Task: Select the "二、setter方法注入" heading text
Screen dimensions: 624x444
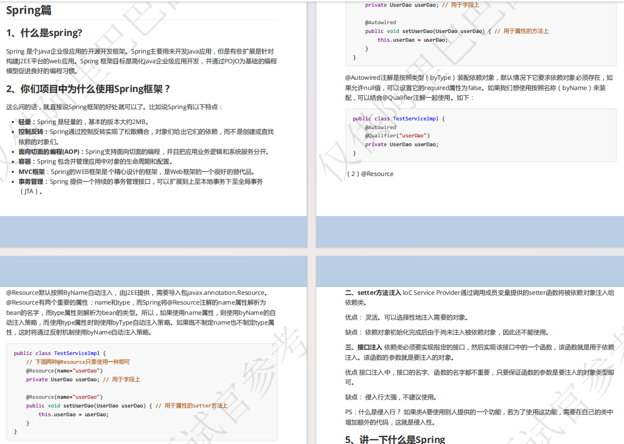Action: pos(373,293)
